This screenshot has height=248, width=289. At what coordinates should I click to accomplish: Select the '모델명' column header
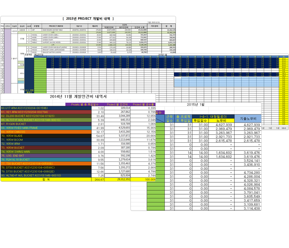click(x=36, y=26)
